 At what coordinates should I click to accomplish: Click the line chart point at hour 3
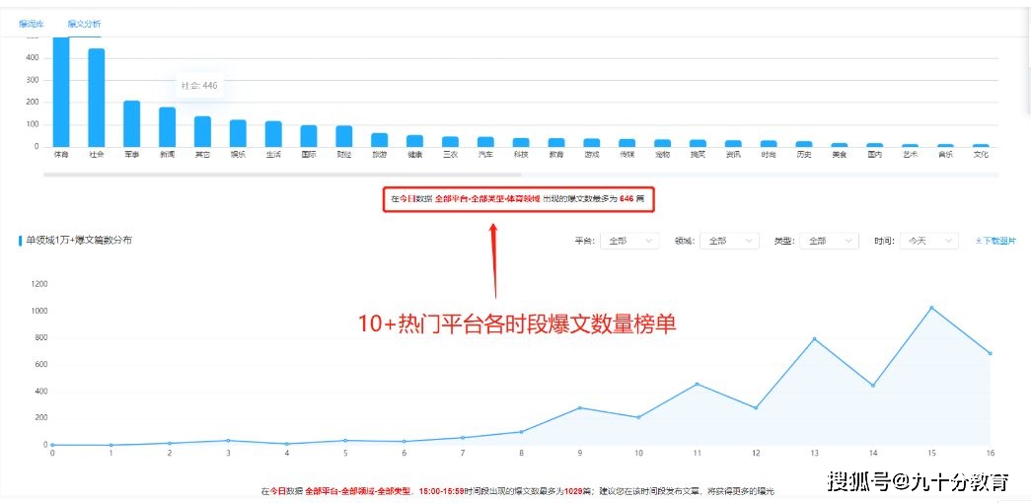point(228,441)
